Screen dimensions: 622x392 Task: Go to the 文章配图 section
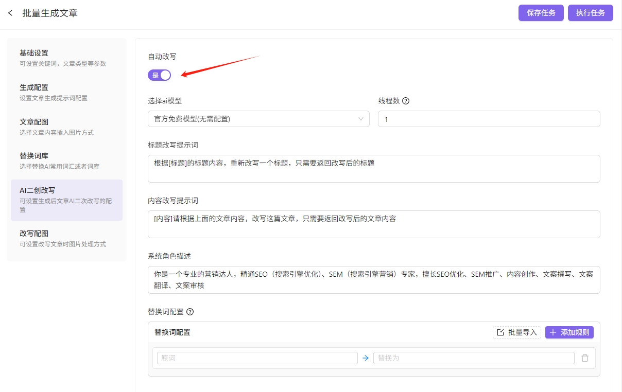pos(66,127)
